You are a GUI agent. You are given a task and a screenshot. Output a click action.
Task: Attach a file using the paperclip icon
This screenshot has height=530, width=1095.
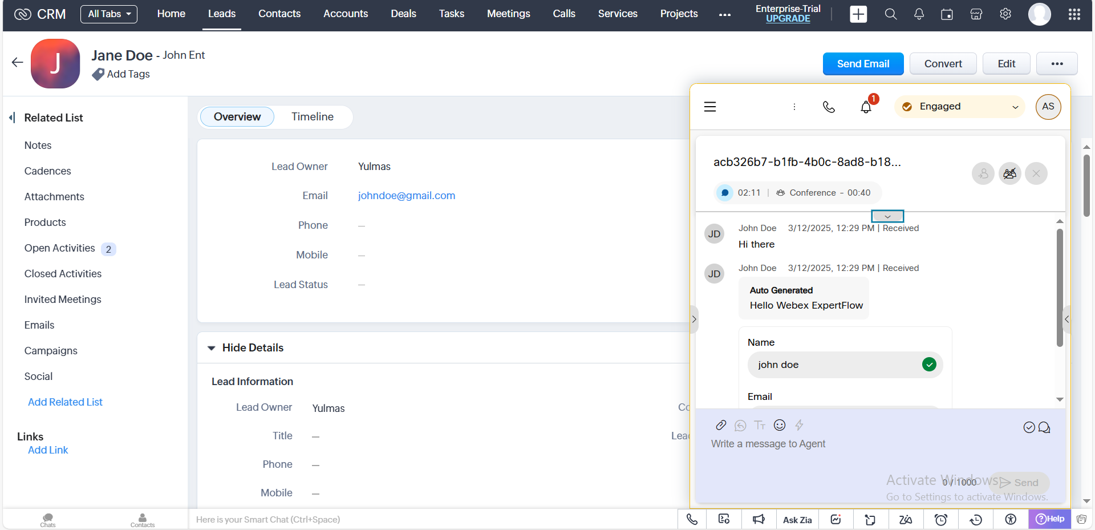click(721, 425)
